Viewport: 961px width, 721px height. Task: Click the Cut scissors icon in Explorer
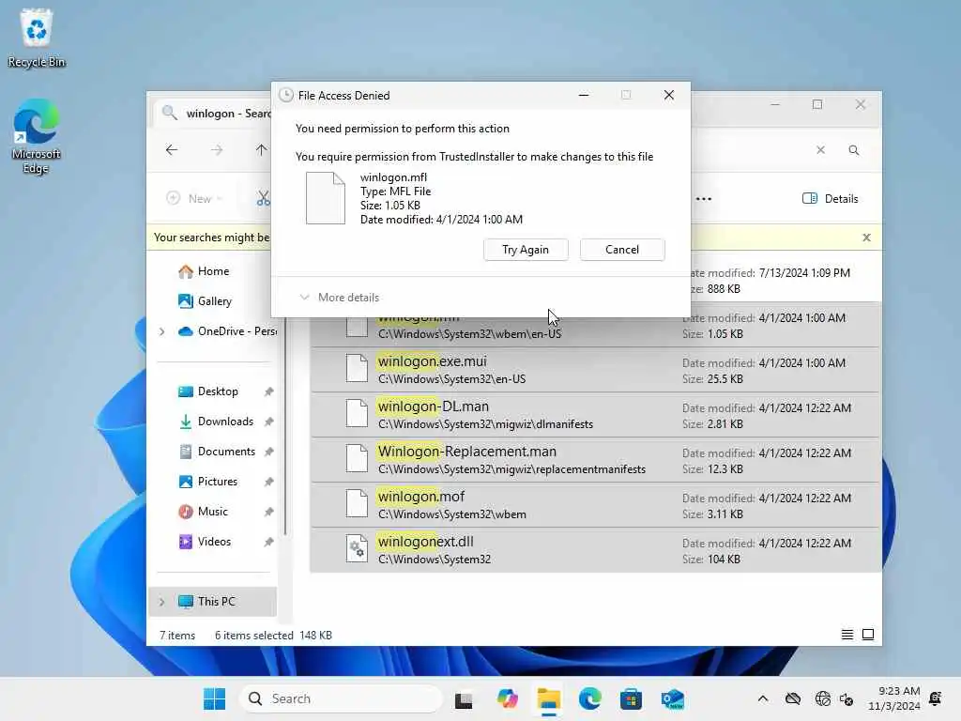(x=264, y=199)
